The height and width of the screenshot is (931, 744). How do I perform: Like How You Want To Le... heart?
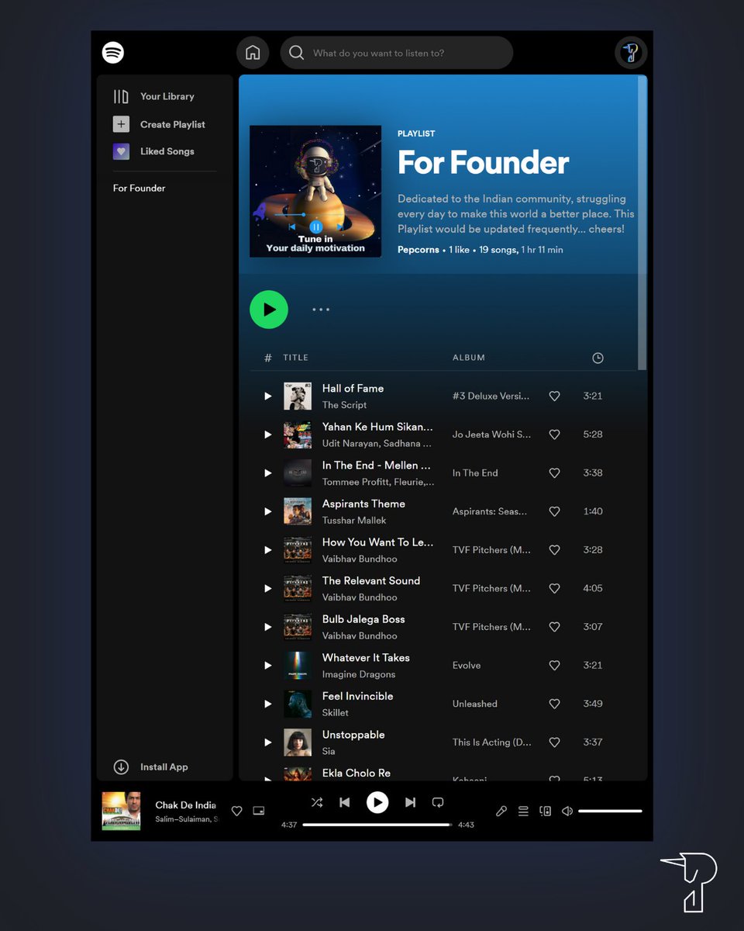point(554,549)
